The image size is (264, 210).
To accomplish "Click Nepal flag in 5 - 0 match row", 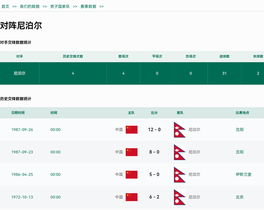I will click(x=180, y=174).
